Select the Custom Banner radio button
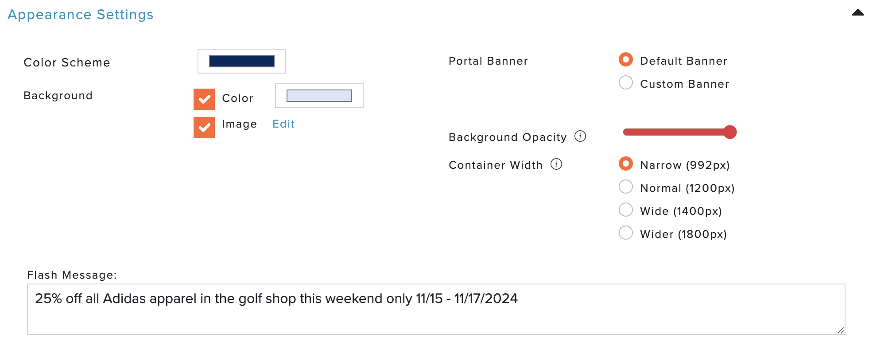Image resolution: width=869 pixels, height=350 pixels. [626, 82]
